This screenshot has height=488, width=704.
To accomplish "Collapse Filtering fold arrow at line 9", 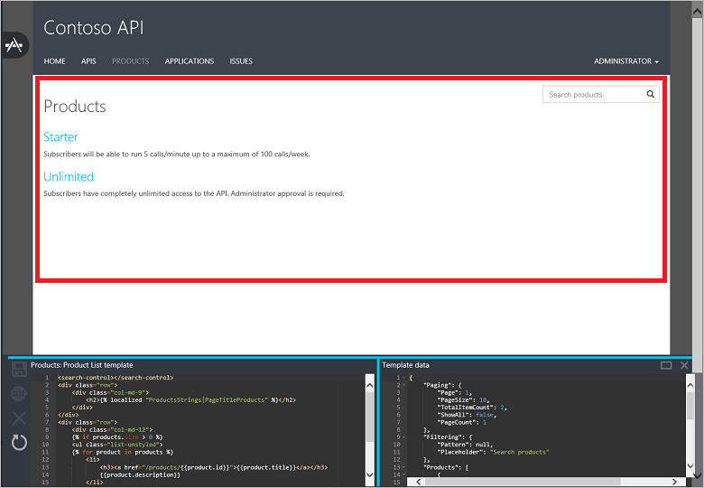I will pos(403,437).
